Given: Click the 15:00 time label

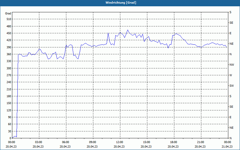Looking at the screenshot, I should 146,142.
